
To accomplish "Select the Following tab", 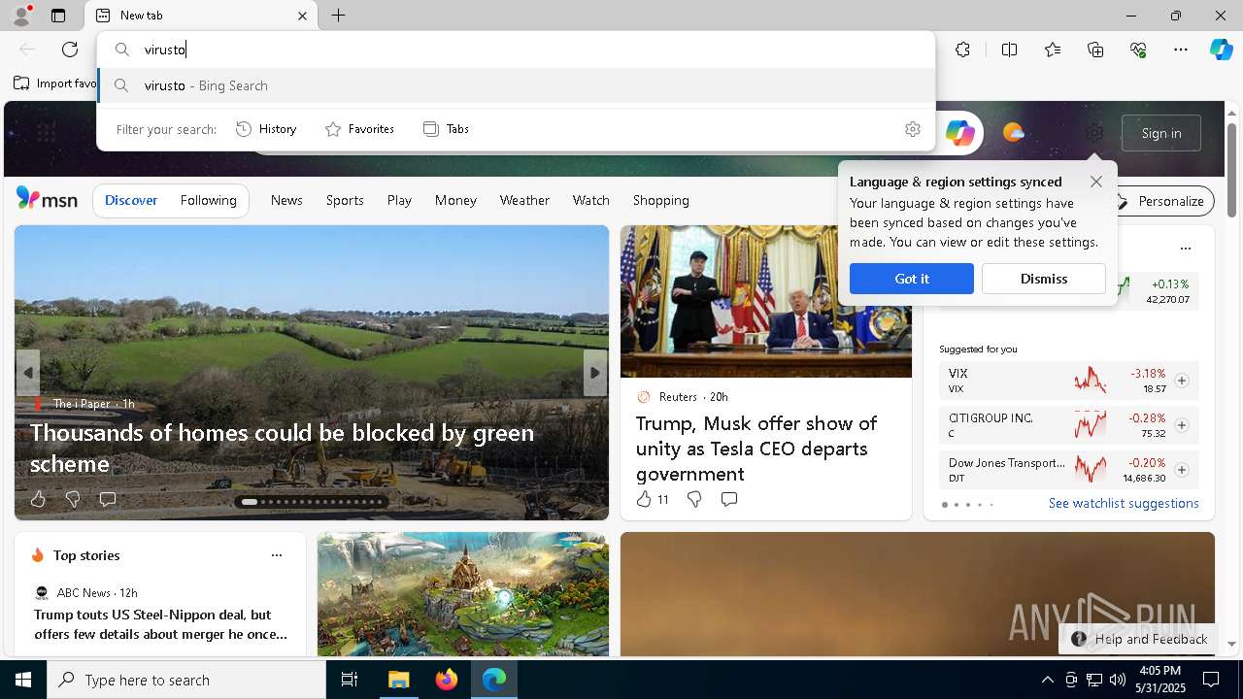I will click(209, 200).
